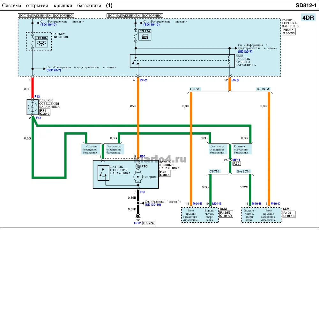
Task: Select the trunk lamp symbol near F13
Action: click(x=33, y=107)
